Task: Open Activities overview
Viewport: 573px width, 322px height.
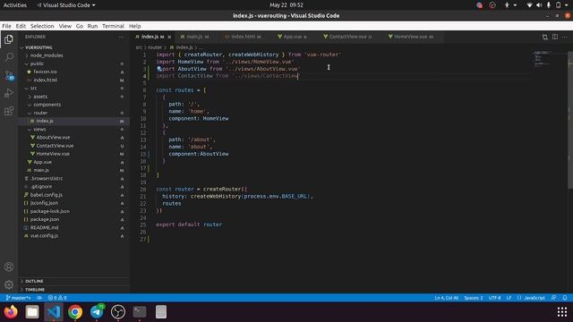Action: pos(15,5)
